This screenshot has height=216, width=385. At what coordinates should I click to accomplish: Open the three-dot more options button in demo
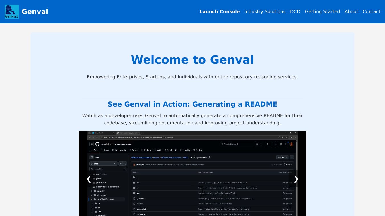point(292,157)
